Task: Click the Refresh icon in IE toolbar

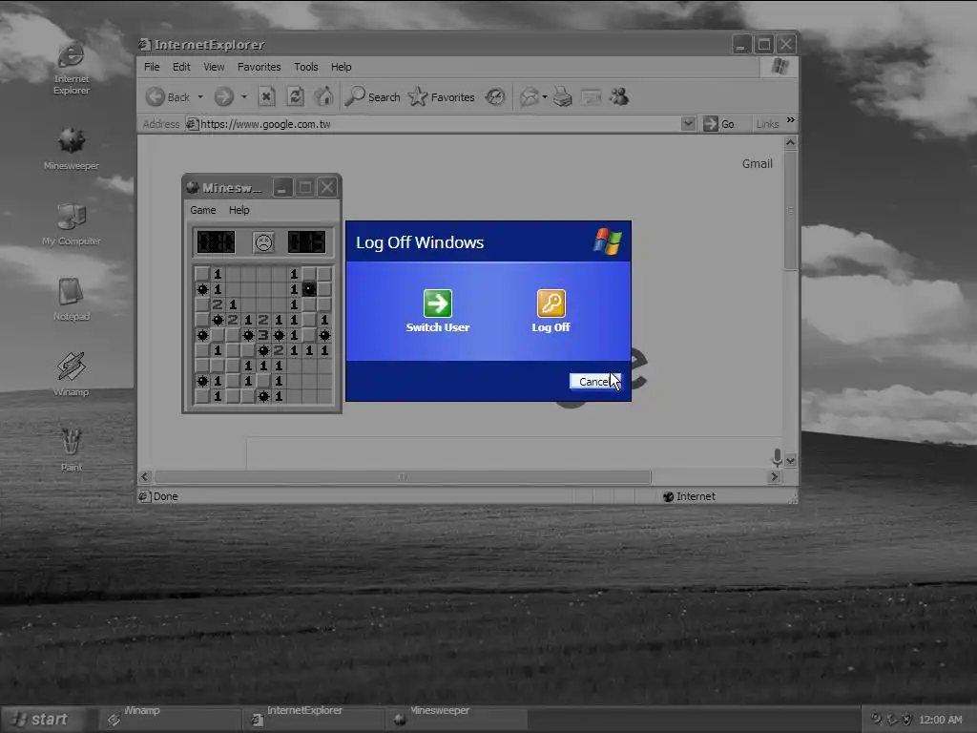Action: pos(296,96)
